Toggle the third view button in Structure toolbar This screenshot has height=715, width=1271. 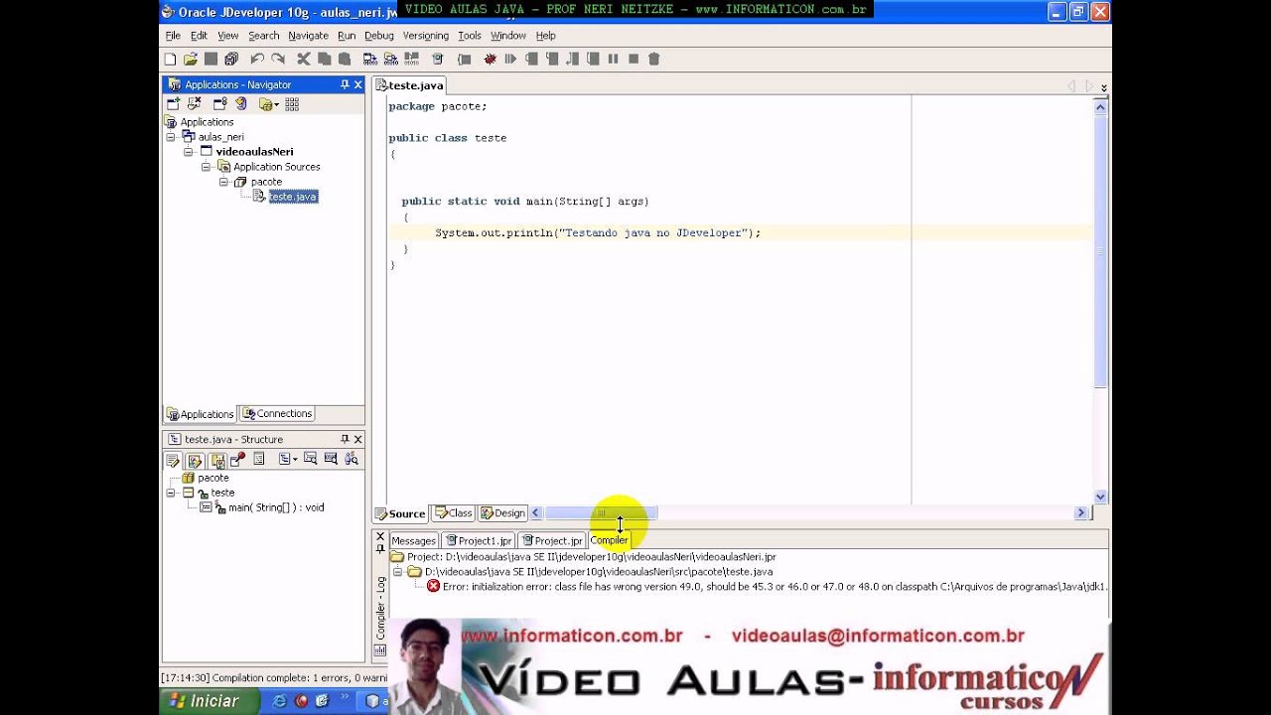tap(216, 460)
